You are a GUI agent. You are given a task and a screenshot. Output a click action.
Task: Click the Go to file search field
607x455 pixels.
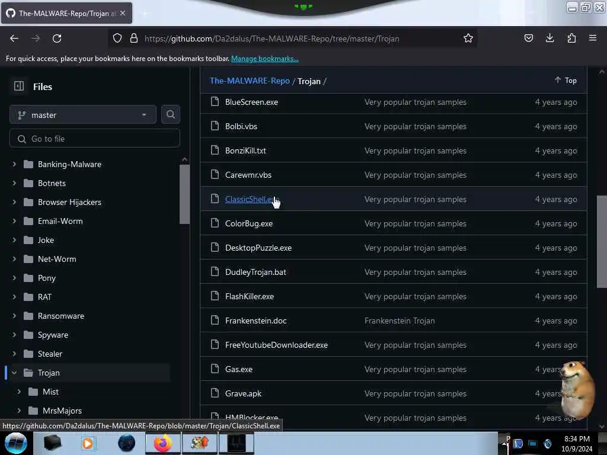point(95,139)
